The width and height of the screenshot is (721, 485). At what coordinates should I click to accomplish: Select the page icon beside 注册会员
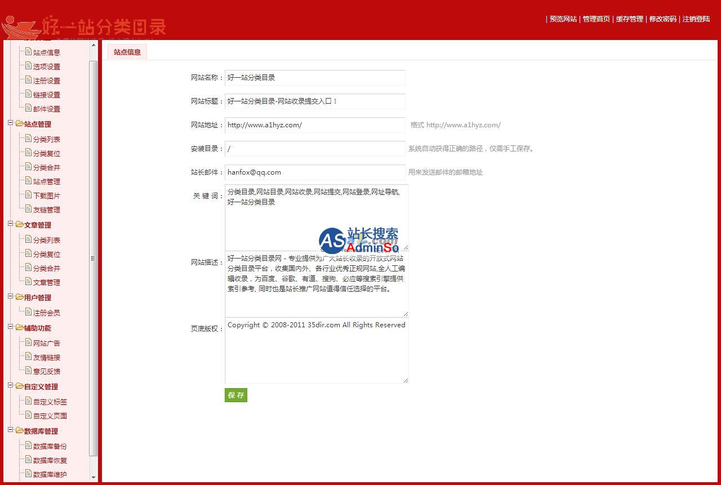tap(28, 312)
